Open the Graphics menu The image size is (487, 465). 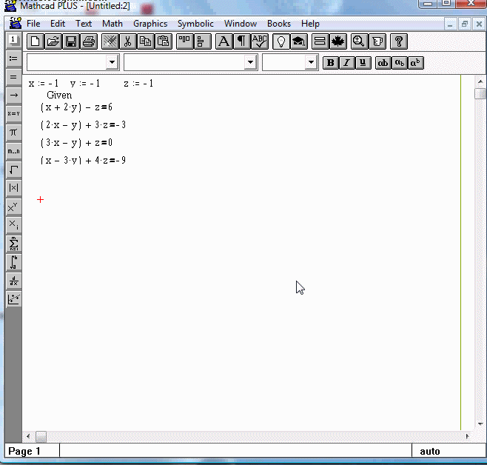(150, 24)
